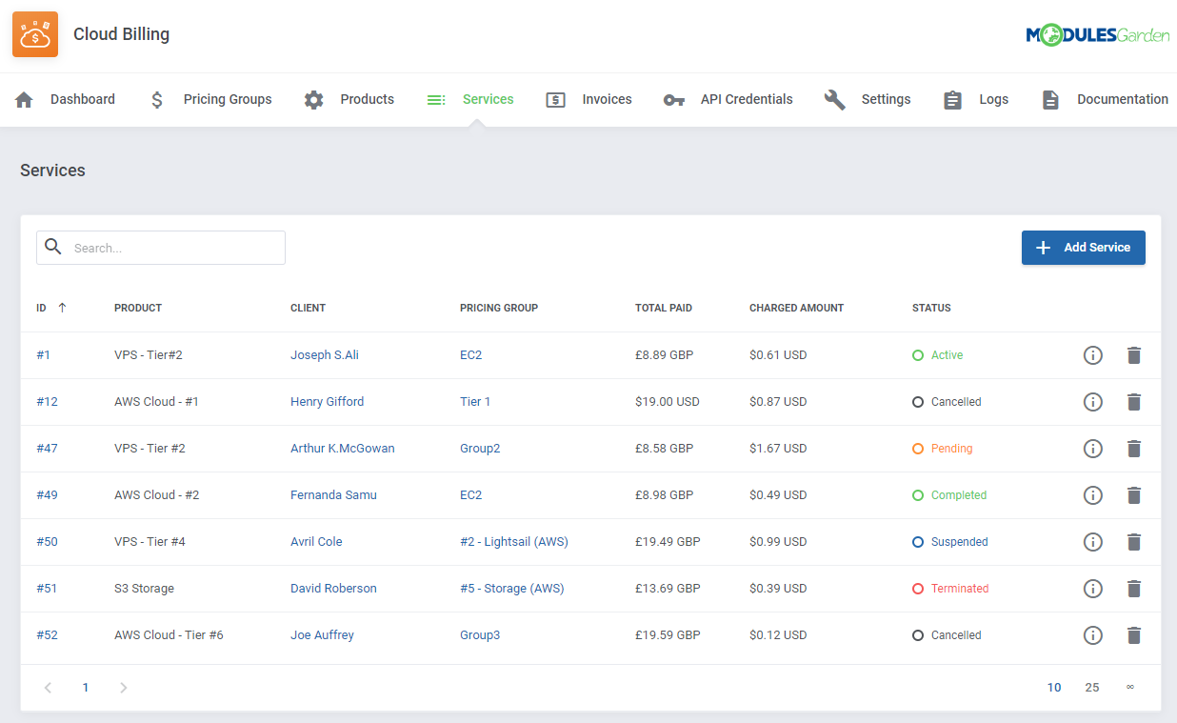The image size is (1177, 723).
Task: Remove service #49 using trash icon
Action: pyautogui.click(x=1133, y=495)
